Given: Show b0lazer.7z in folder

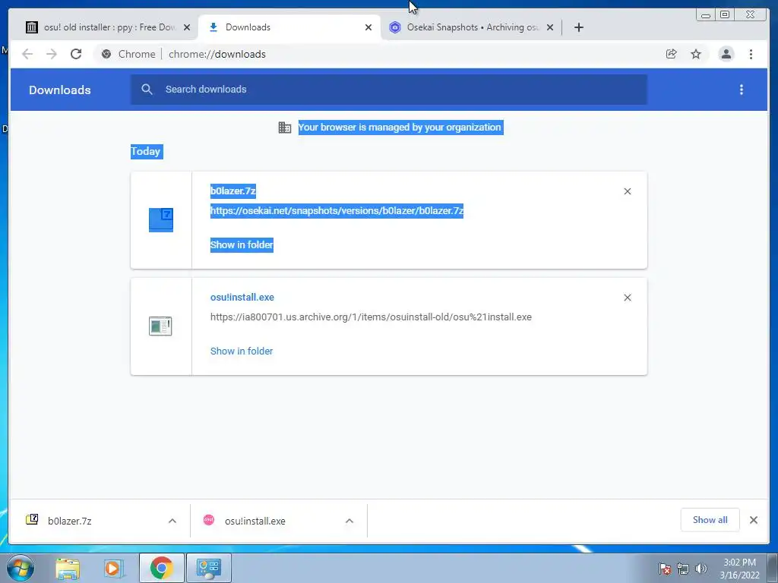Looking at the screenshot, I should tap(242, 245).
